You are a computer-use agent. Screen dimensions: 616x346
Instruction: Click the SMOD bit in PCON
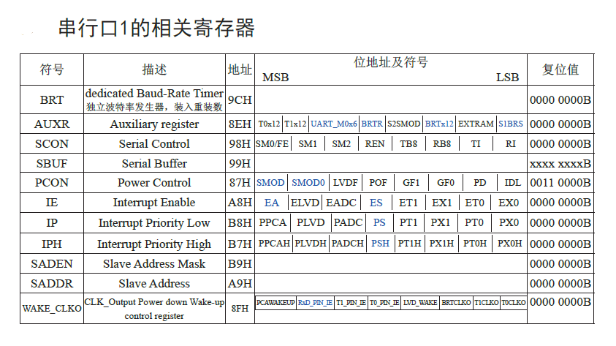(x=270, y=183)
